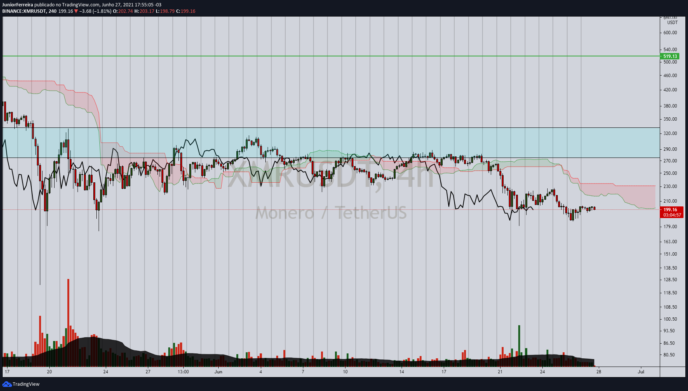688x391 pixels.
Task: Click the Jul label on time axis
Action: pyautogui.click(x=641, y=372)
